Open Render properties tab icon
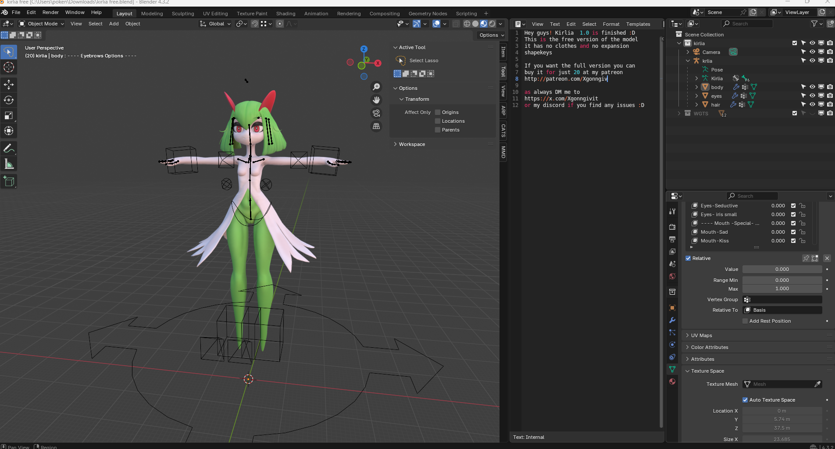 point(672,227)
